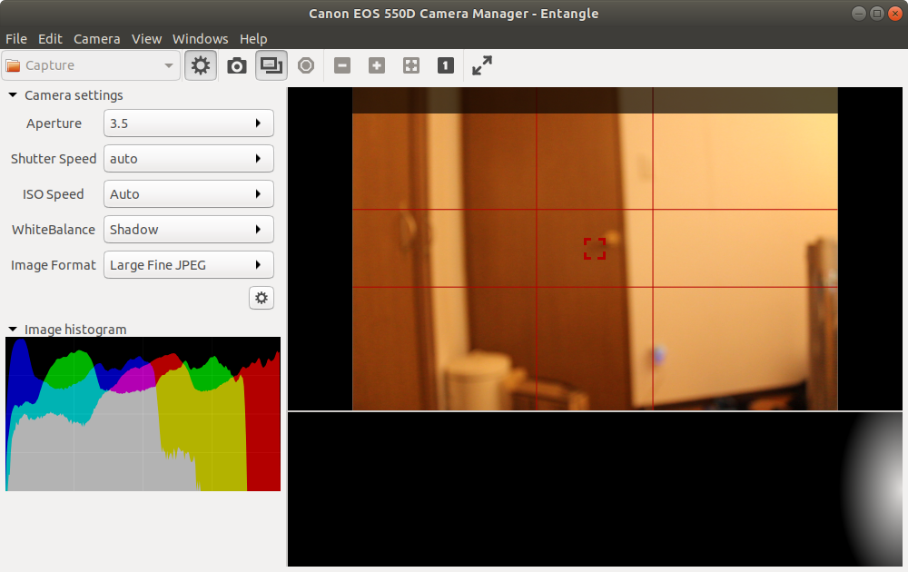This screenshot has width=908, height=572.
Task: Zoom out of the preview image
Action: pos(341,65)
